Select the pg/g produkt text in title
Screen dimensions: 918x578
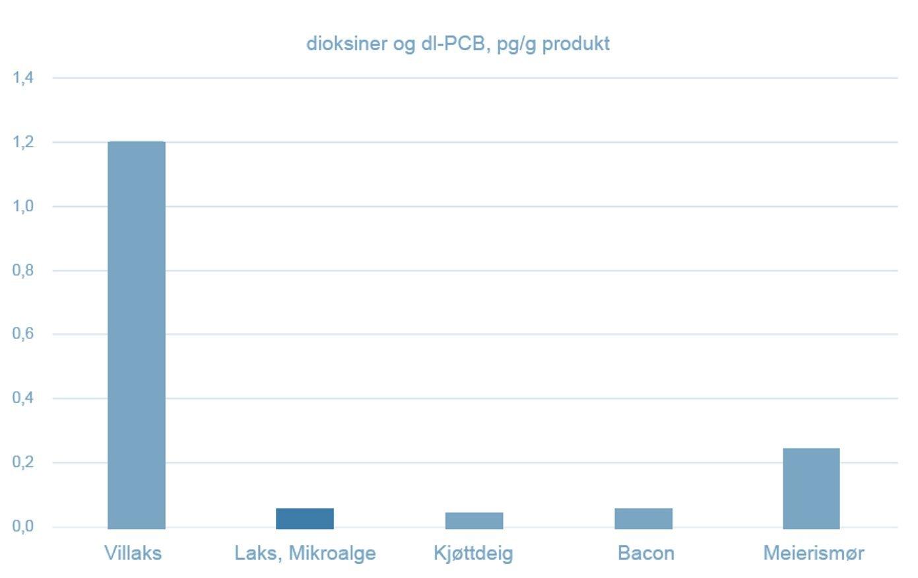pos(553,44)
